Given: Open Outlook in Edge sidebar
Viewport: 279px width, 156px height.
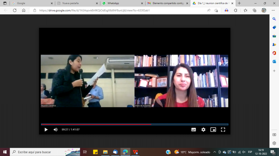Looking at the screenshot, I should (274, 61).
